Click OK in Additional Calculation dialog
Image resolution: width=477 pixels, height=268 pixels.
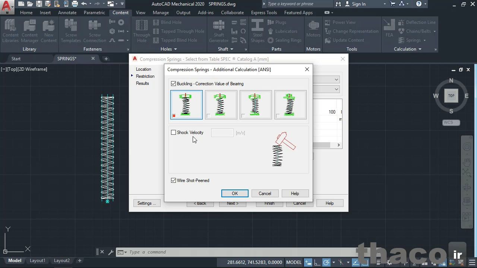[x=235, y=194]
